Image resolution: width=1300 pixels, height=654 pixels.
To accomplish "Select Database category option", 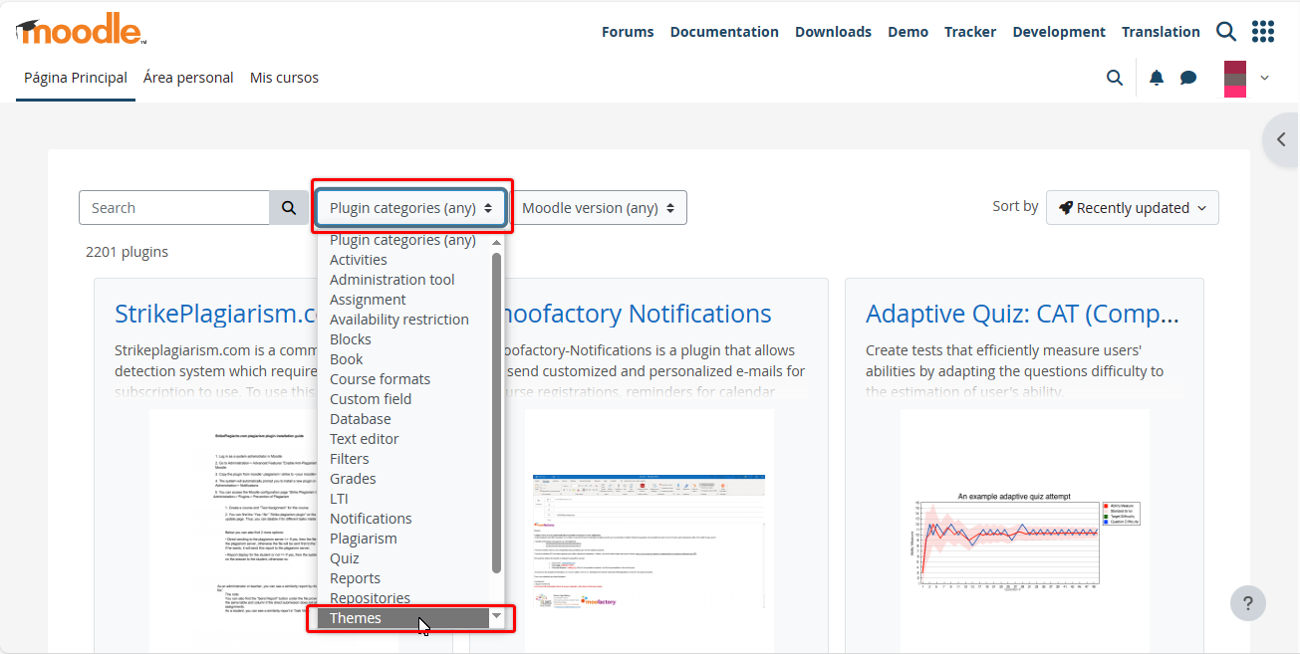I will [x=403, y=419].
